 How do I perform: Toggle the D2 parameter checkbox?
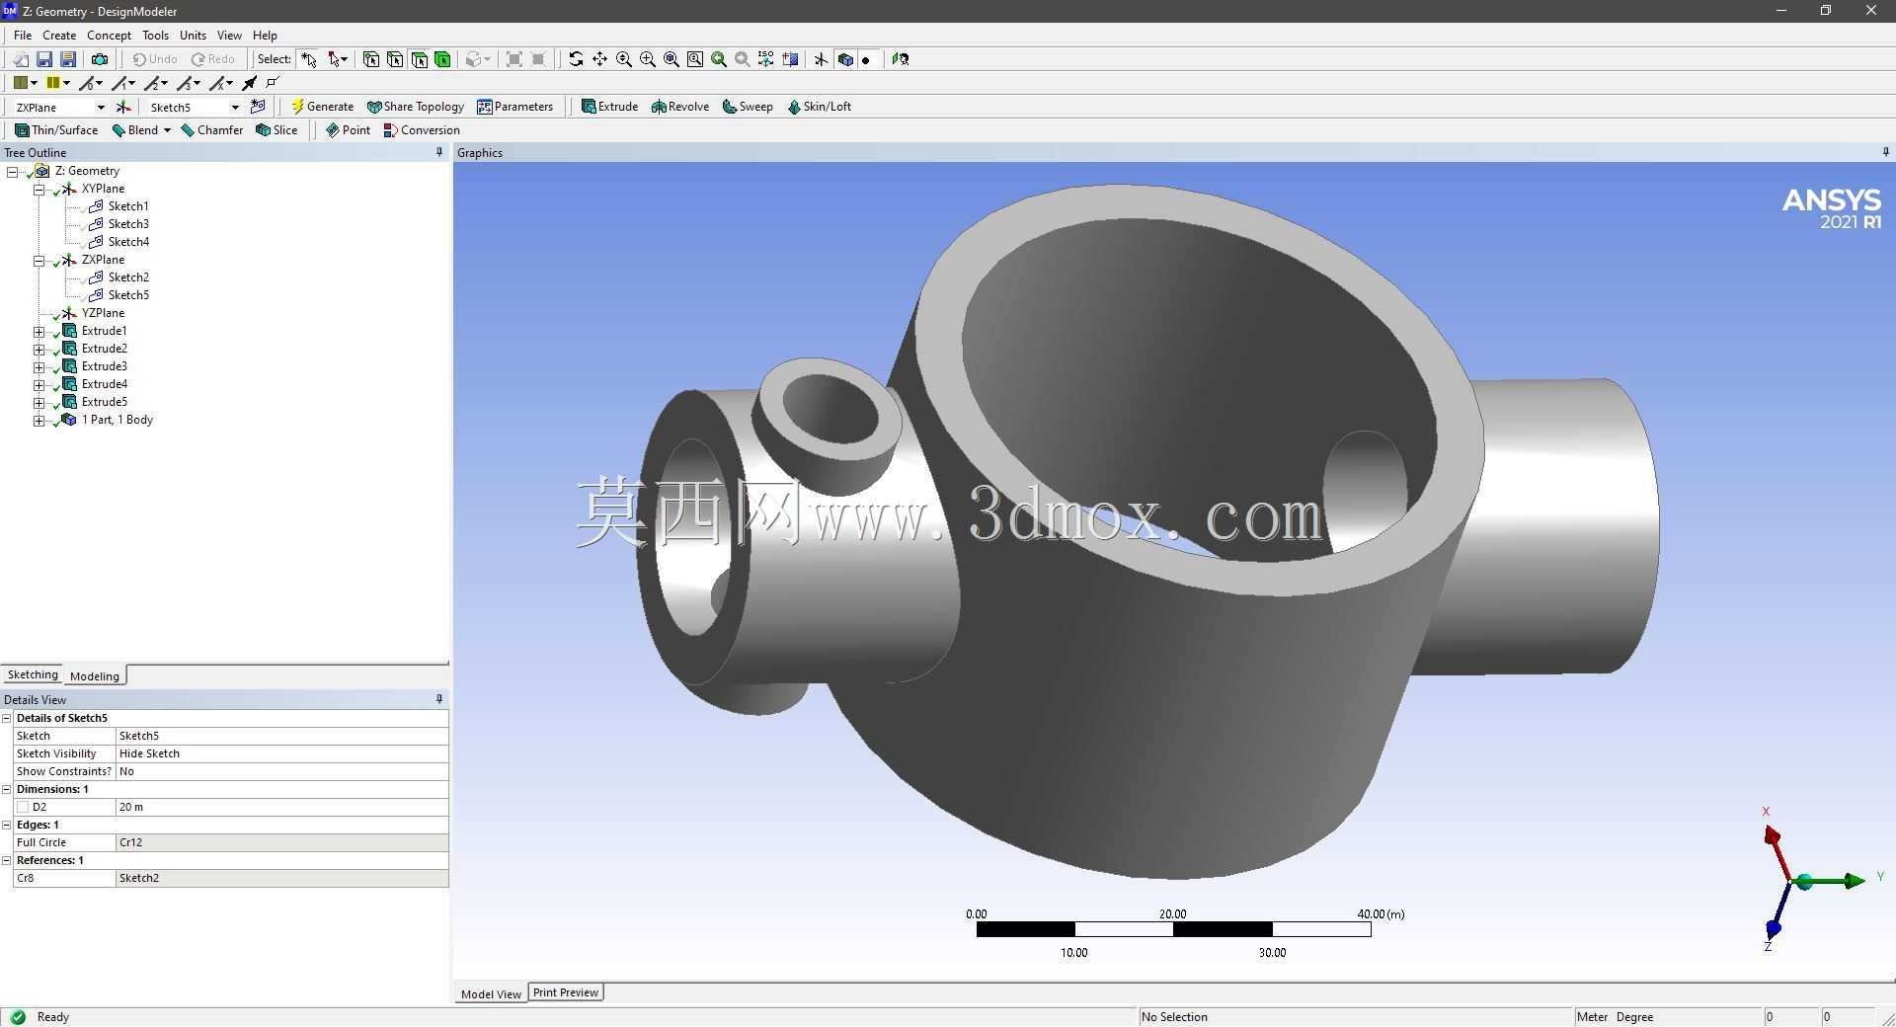[x=23, y=807]
